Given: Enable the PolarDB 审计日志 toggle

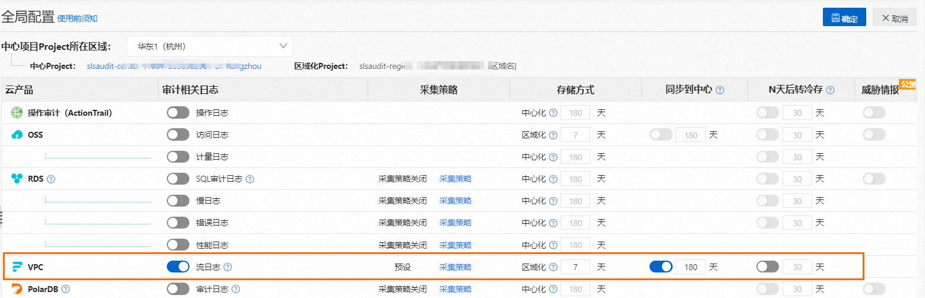Looking at the screenshot, I should click(x=178, y=289).
